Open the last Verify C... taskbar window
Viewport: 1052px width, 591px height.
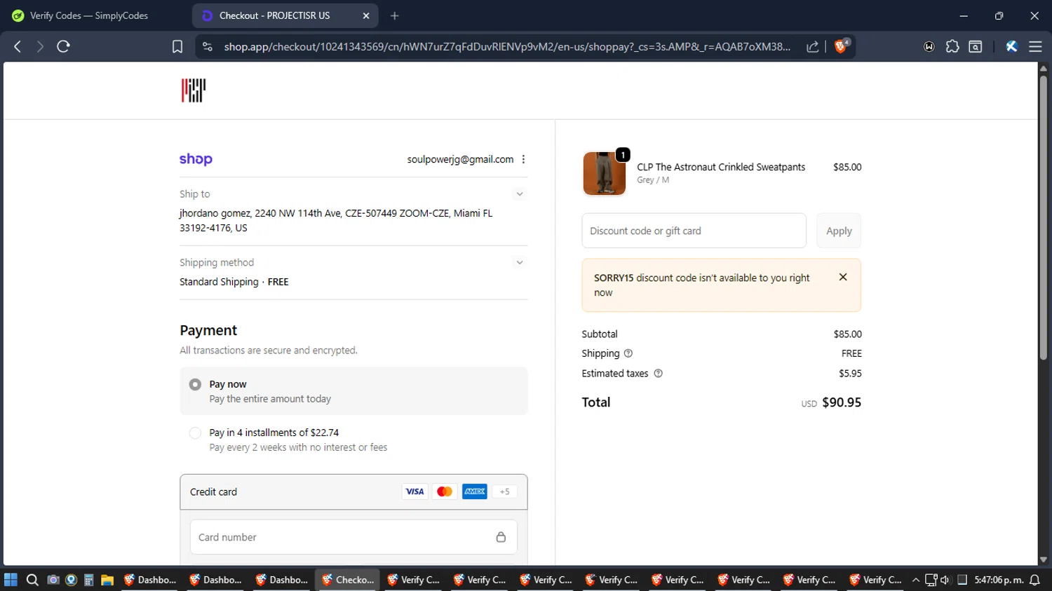coord(875,580)
